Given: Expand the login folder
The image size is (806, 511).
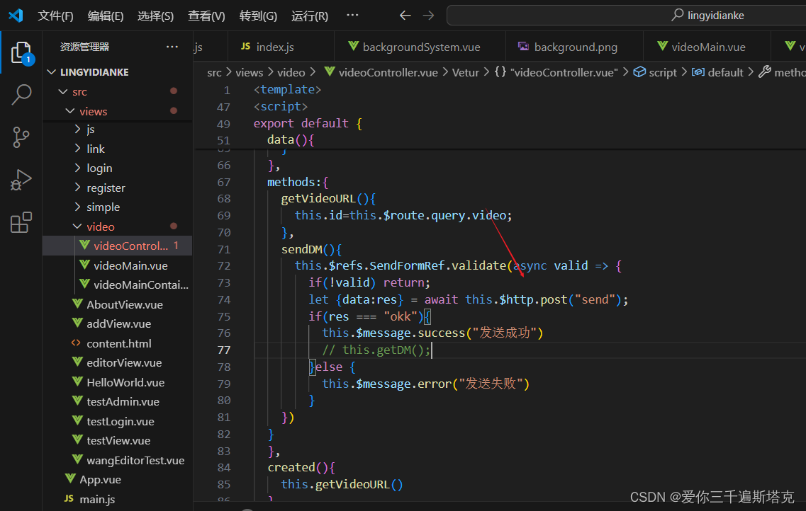Looking at the screenshot, I should point(99,168).
